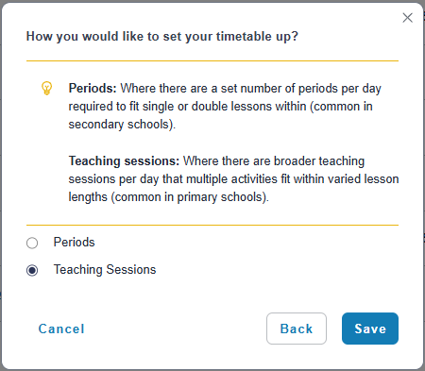Click the 'broader teaching' phrase in the tip
Viewport: 425px width, 371px height.
click(319, 161)
